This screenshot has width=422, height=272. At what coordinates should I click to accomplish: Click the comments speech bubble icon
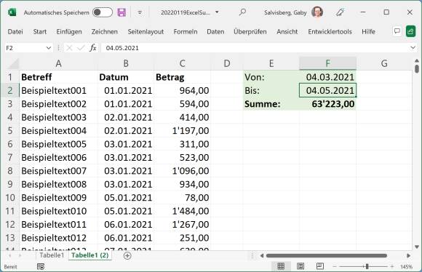point(397,31)
